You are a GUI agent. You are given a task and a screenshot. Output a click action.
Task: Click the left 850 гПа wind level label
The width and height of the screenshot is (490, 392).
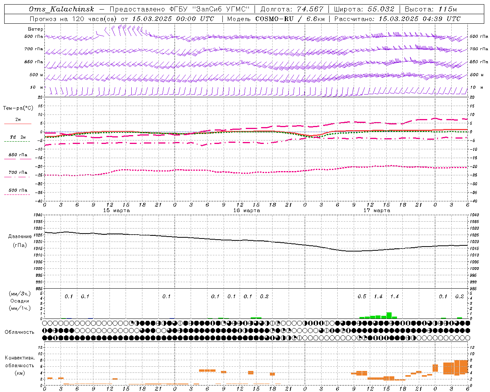(x=34, y=62)
